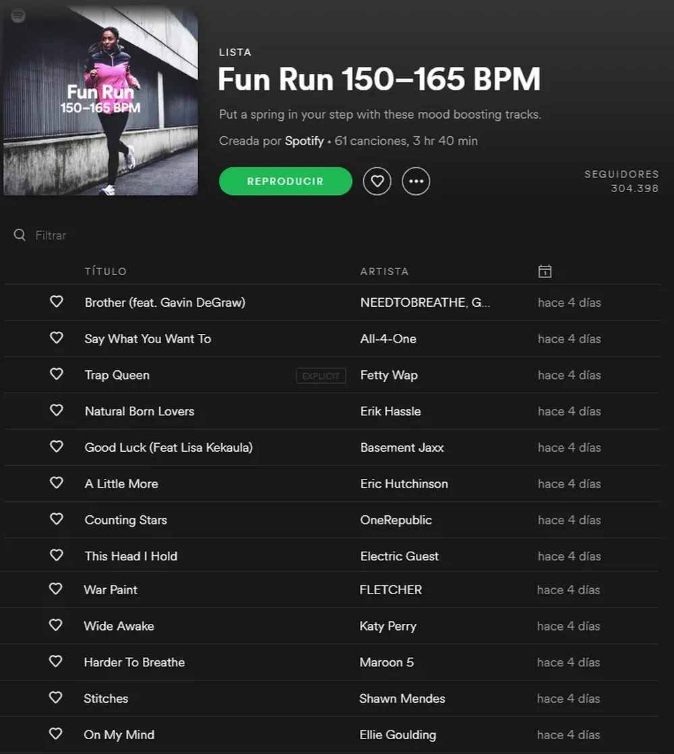Save Brother (feat. Gavin DeGraw) with heart icon
Viewport: 674px width, 754px height.
click(x=57, y=302)
